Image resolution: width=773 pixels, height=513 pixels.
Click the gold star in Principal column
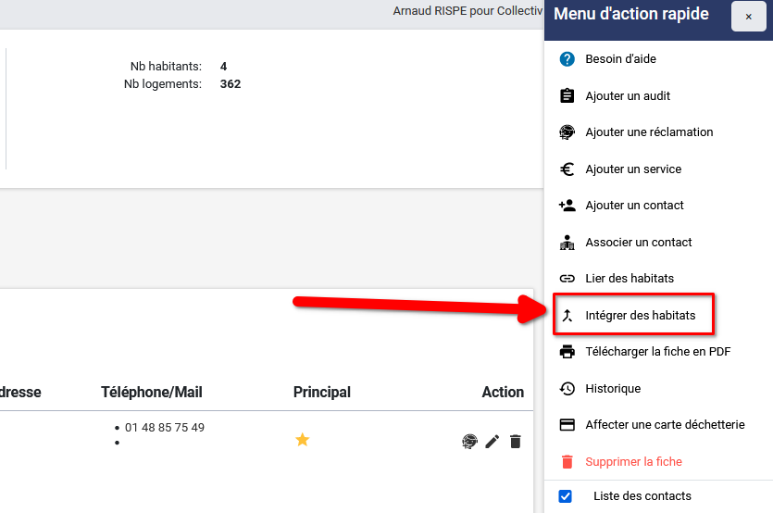302,440
